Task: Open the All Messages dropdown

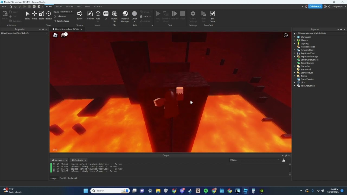Action: point(60,160)
